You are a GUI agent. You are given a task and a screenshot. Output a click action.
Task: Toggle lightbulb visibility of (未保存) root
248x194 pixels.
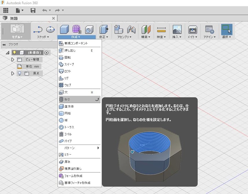(15, 52)
